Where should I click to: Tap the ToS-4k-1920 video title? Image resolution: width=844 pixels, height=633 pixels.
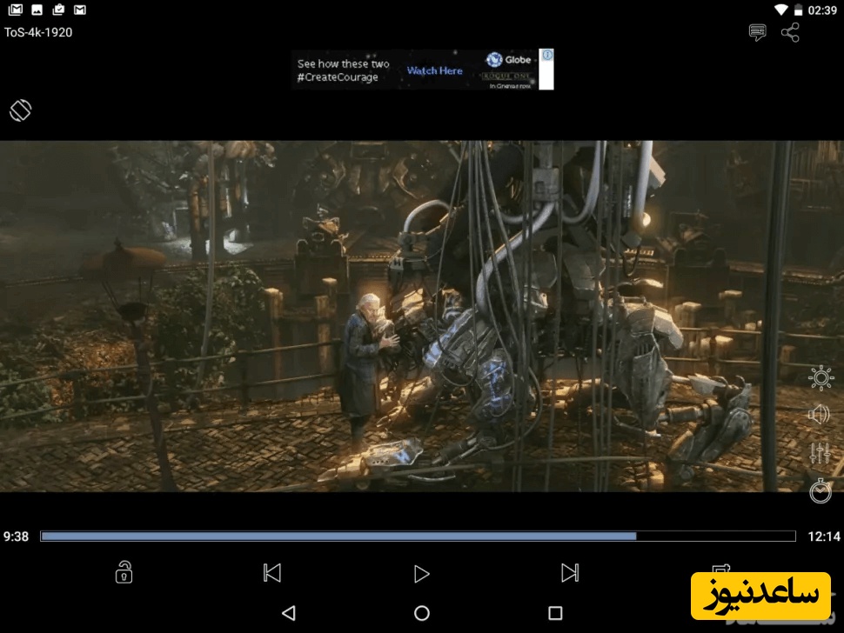pos(38,32)
